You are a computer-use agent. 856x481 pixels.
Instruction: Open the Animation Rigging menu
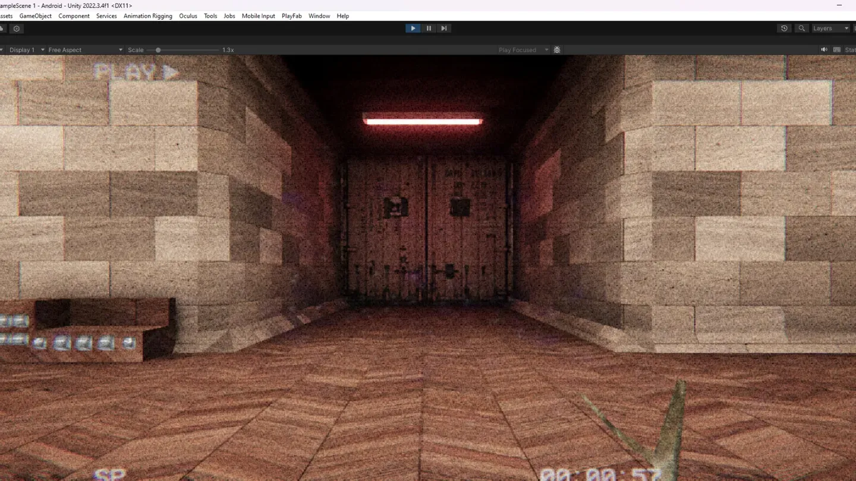147,16
